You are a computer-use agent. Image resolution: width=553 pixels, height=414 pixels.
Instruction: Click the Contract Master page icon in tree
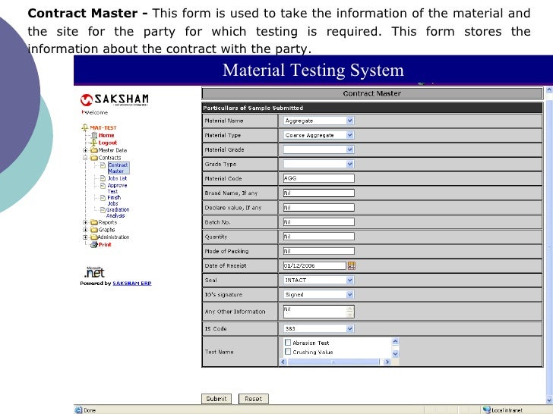[103, 165]
